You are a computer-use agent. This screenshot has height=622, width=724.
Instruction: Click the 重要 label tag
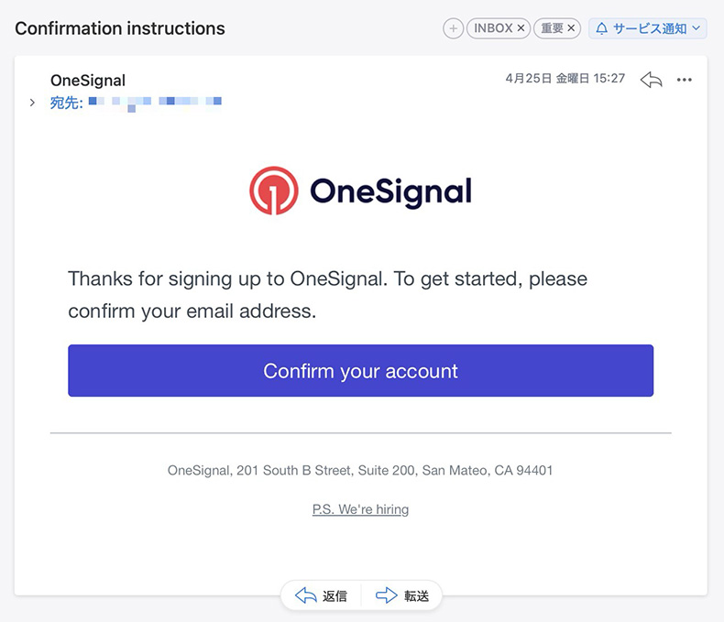click(552, 28)
